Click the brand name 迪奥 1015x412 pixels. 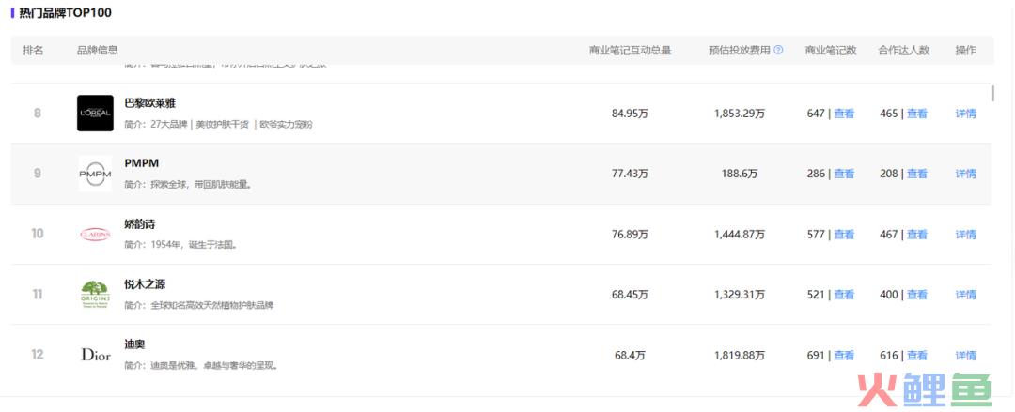pos(134,344)
